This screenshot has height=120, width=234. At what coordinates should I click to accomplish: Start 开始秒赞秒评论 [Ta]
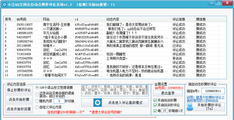point(206,107)
